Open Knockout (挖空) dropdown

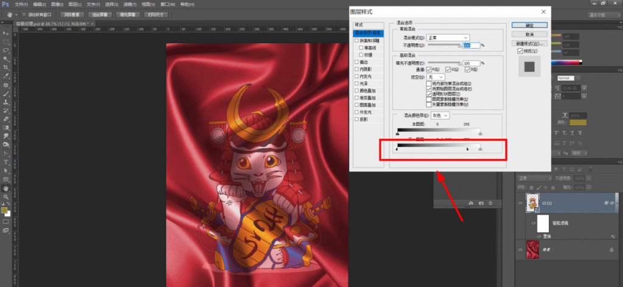[436, 77]
